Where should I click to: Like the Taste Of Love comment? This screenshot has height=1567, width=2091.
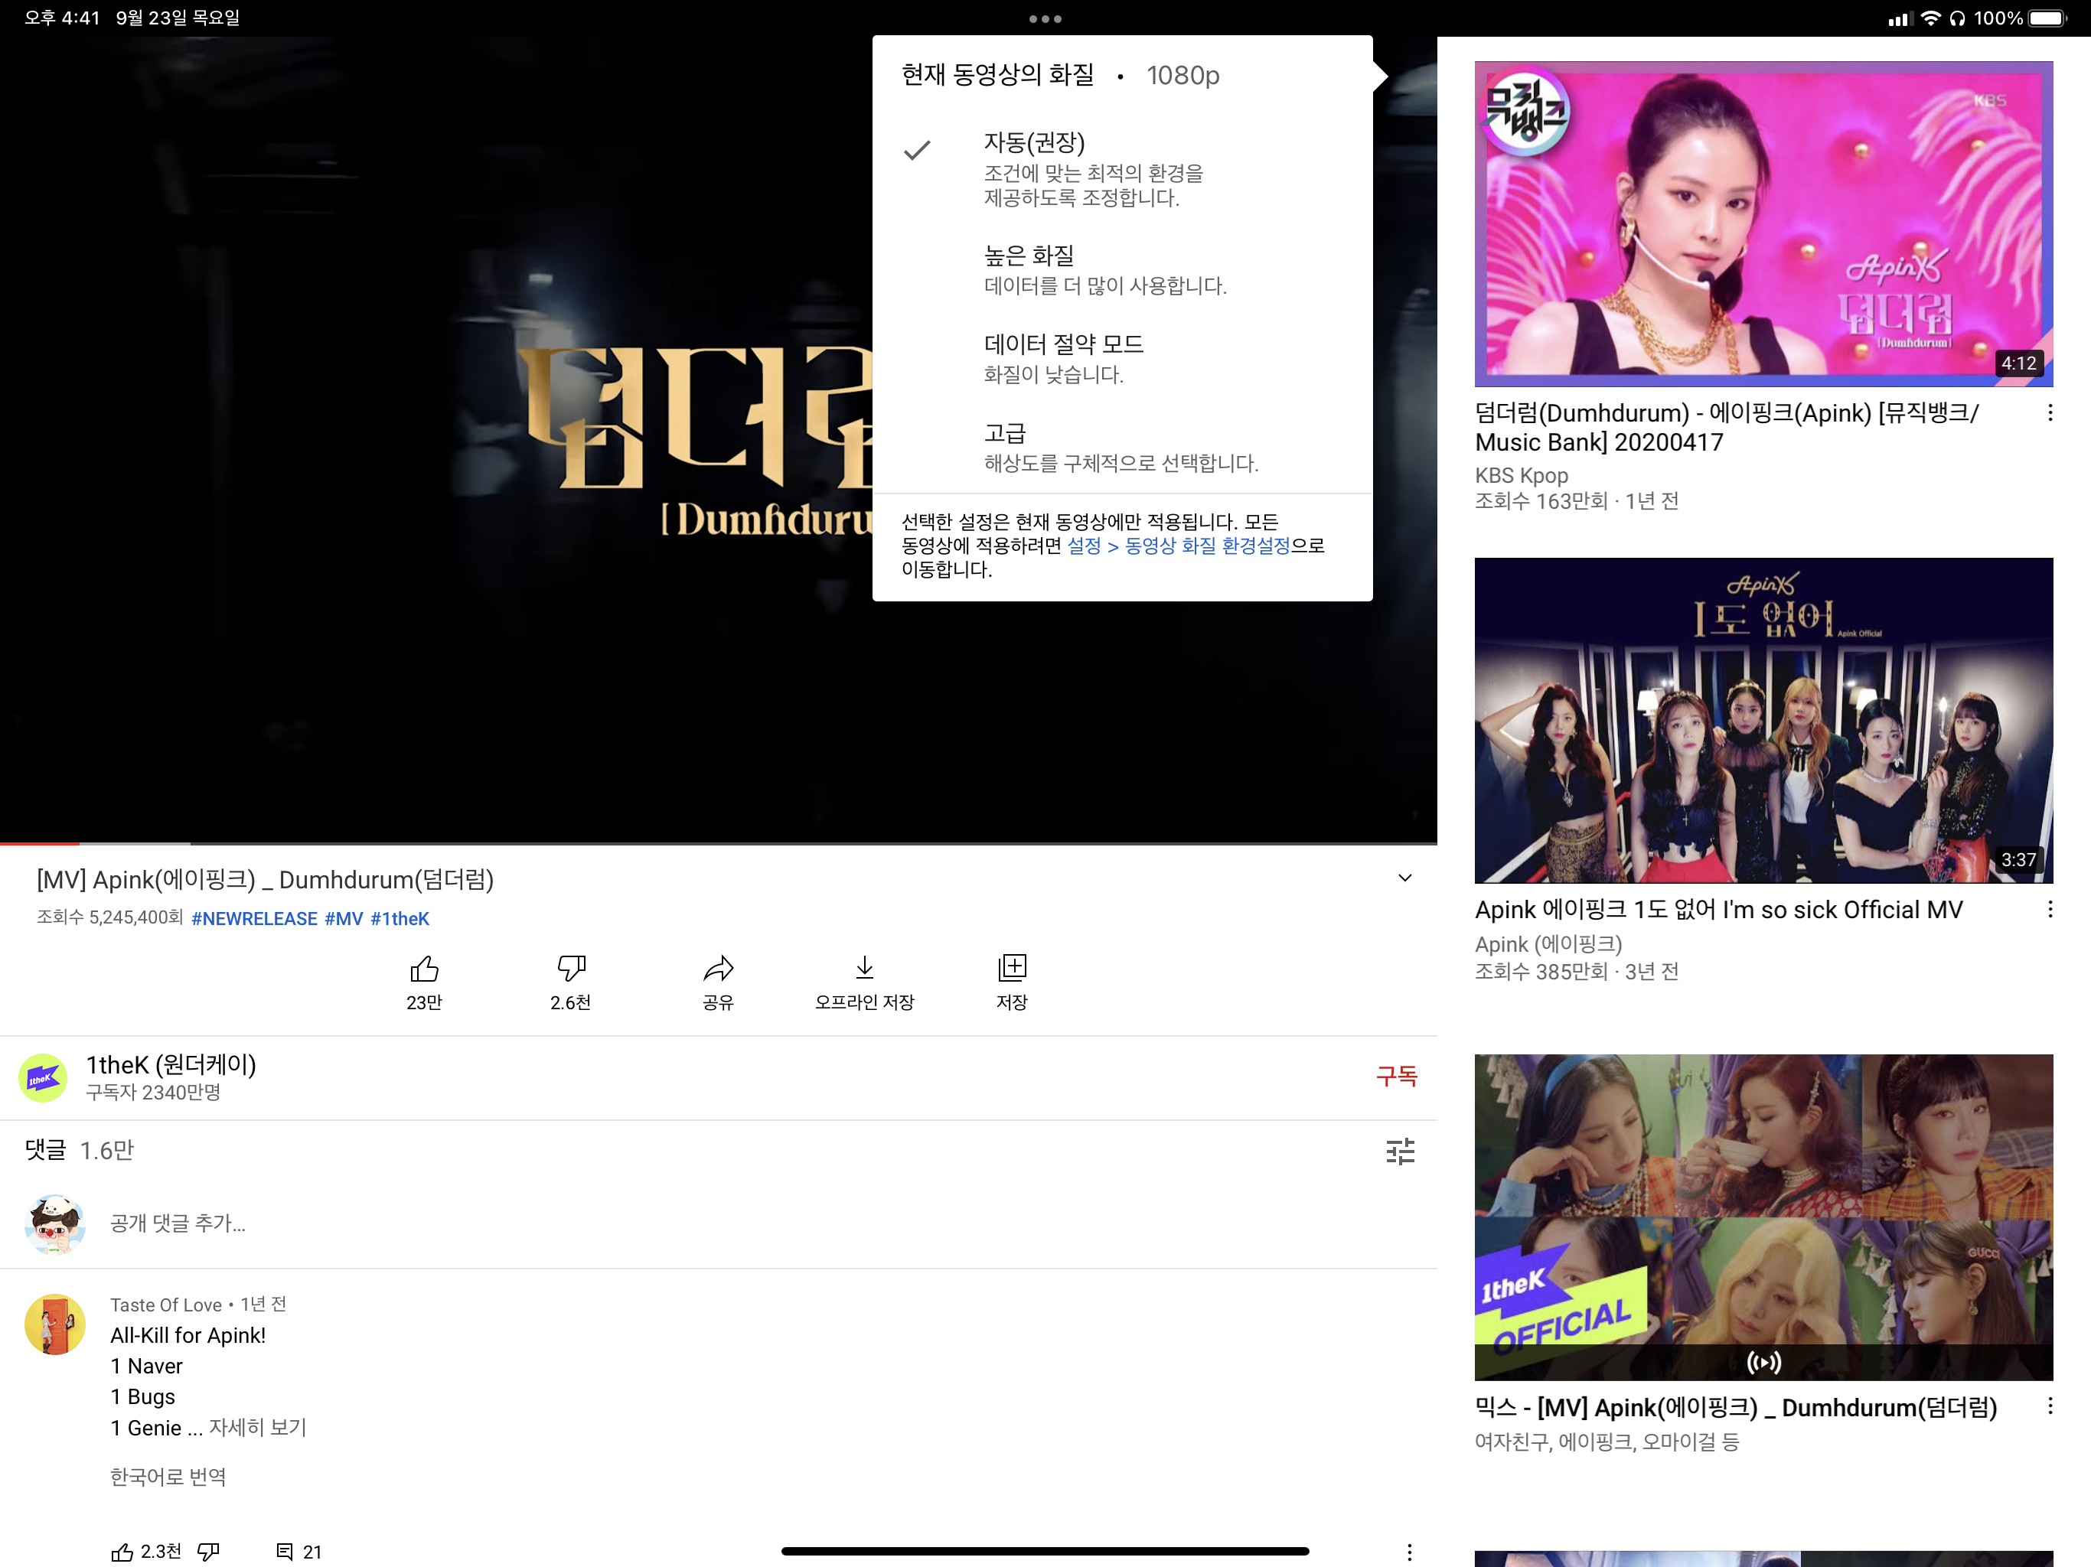pos(122,1551)
